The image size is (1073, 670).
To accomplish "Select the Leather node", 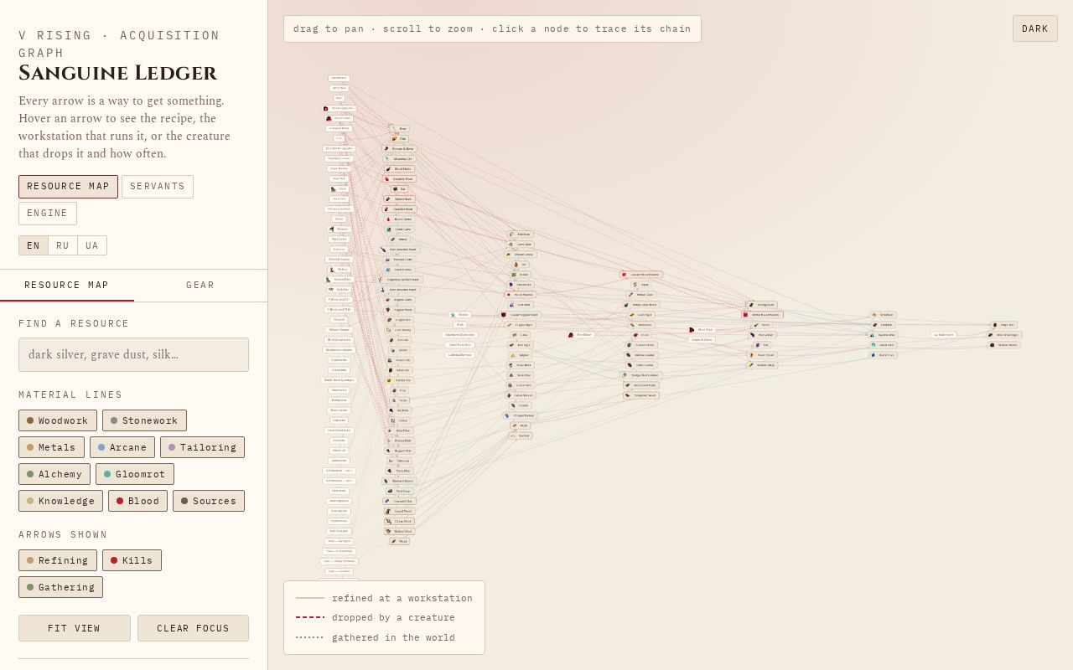I will tap(521, 405).
